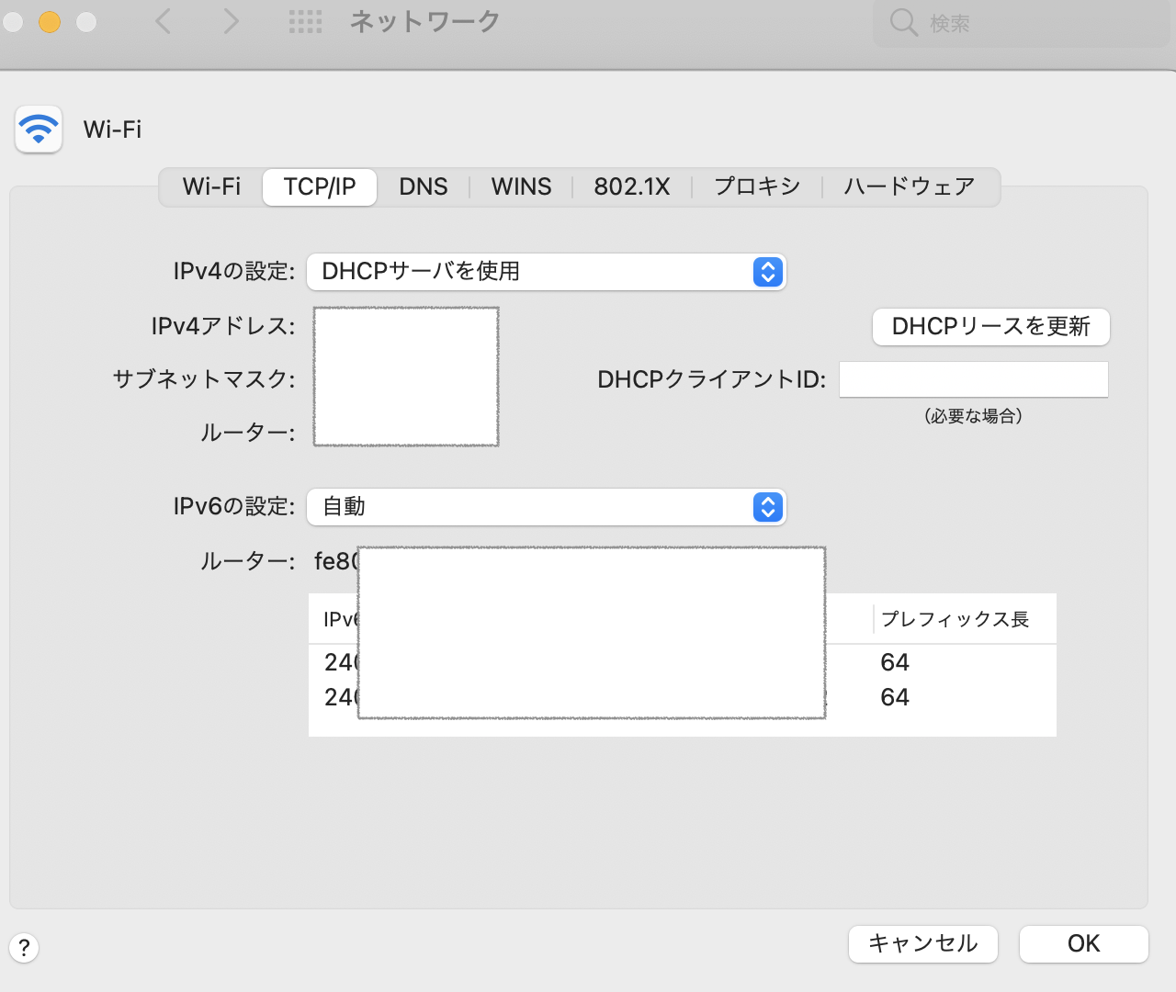1176x992 pixels.
Task: Click the DHCPクライアントID text field
Action: click(x=973, y=379)
